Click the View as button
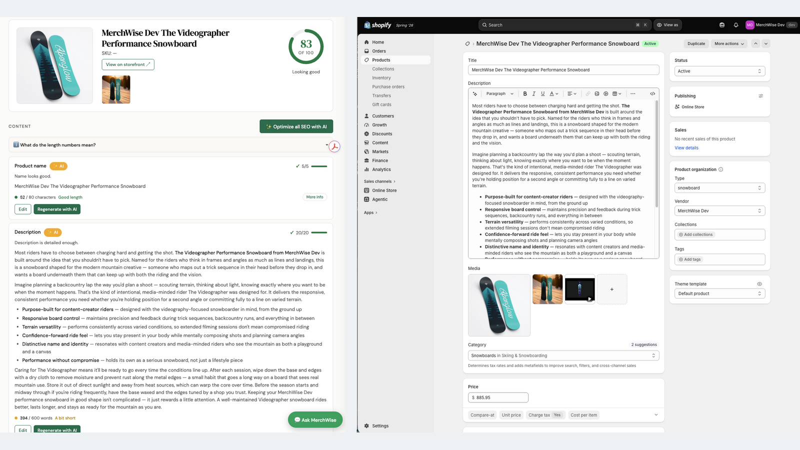This screenshot has width=800, height=450. [x=667, y=25]
